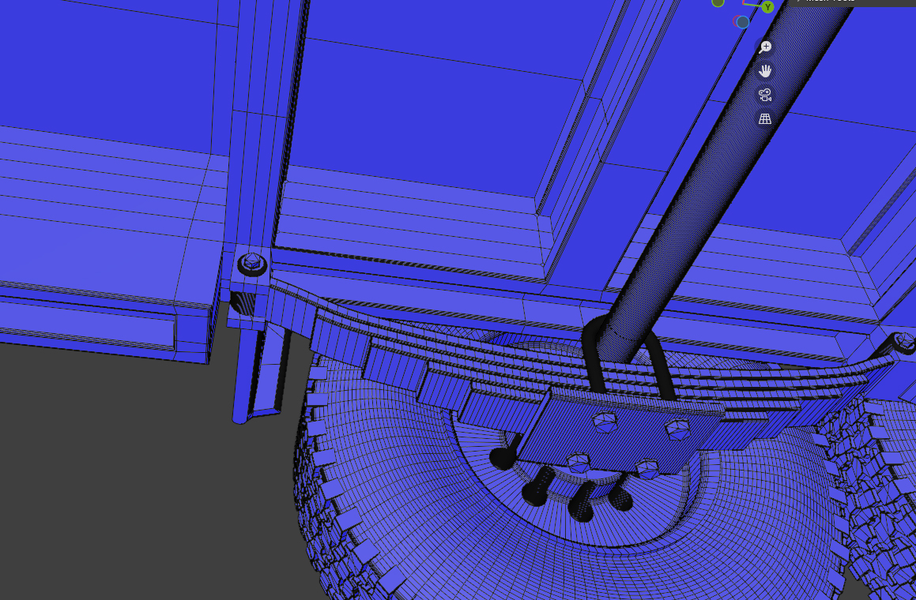Click the dark green negative Y gizmo circle

(x=718, y=2)
